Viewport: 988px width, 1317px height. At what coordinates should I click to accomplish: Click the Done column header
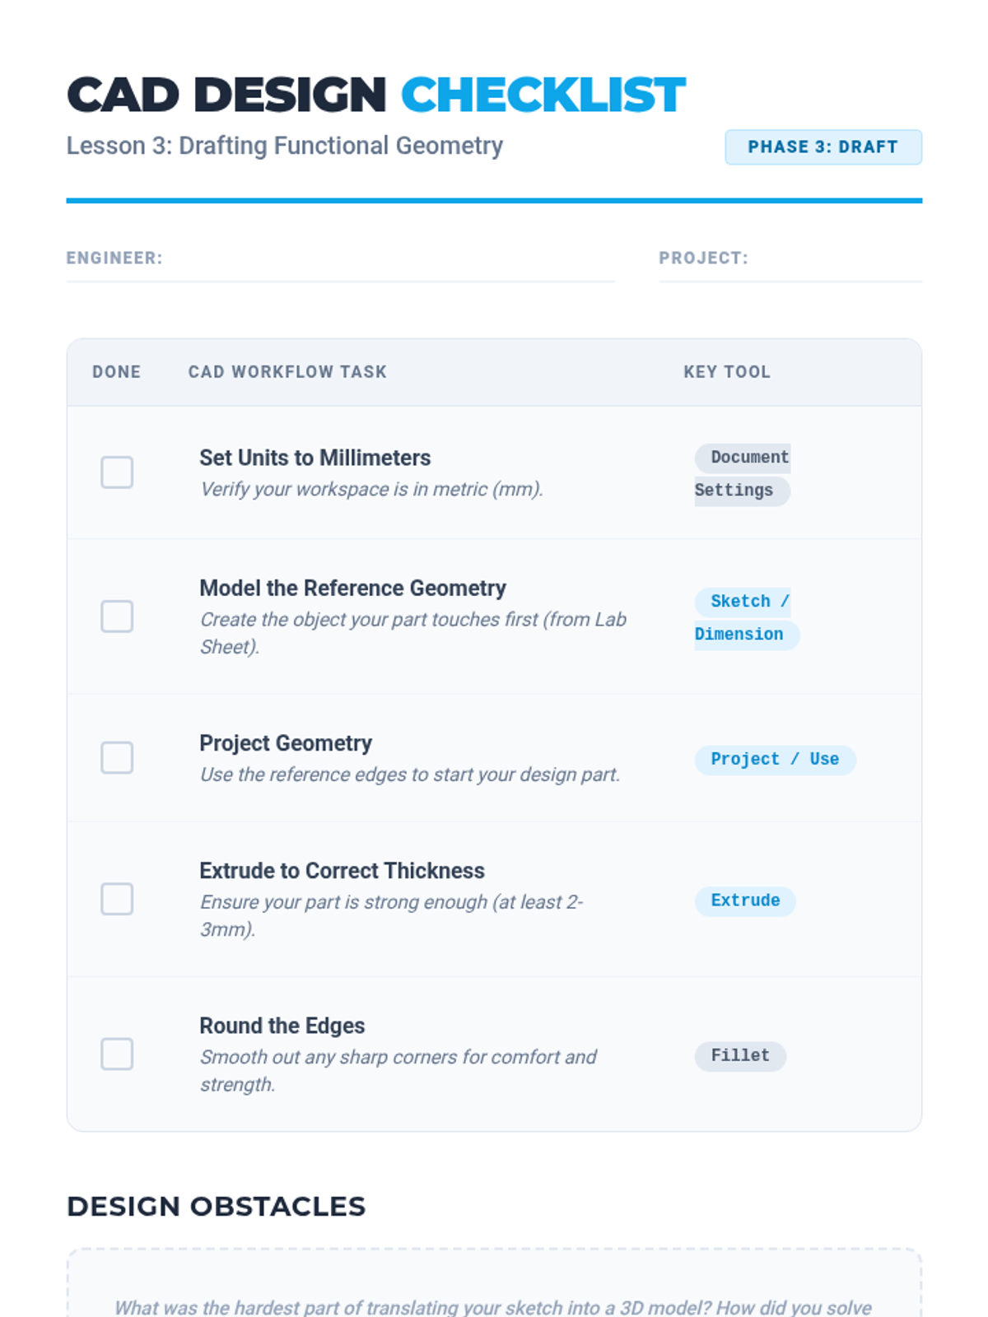[116, 372]
